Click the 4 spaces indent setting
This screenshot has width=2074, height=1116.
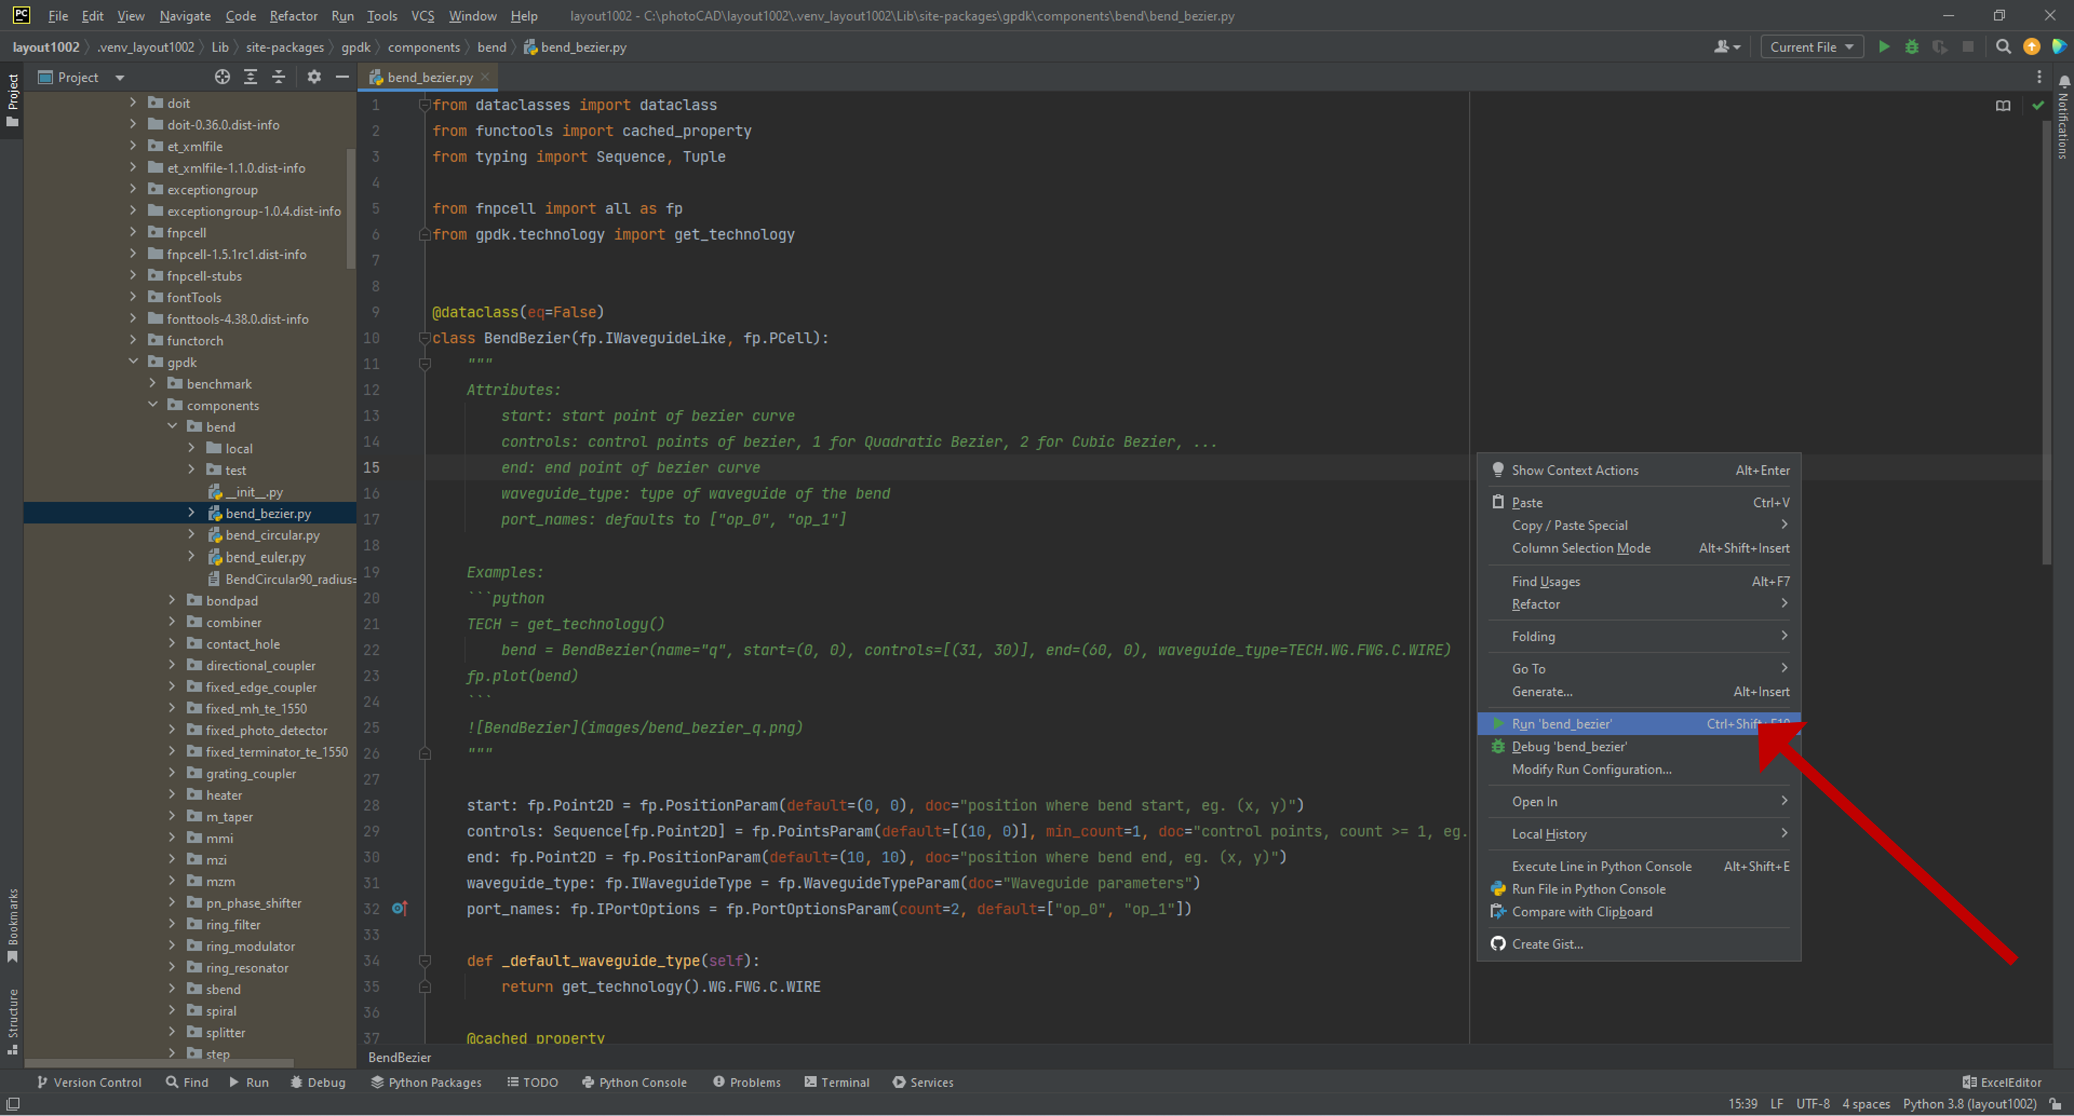click(x=1865, y=1104)
